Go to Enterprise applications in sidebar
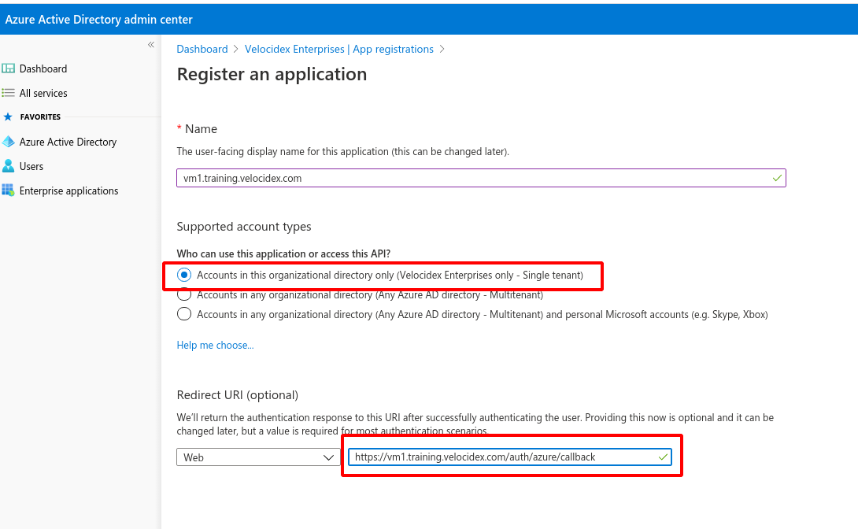Viewport: 858px width, 529px height. pos(68,191)
